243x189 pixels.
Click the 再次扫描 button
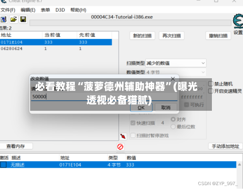[172, 35]
